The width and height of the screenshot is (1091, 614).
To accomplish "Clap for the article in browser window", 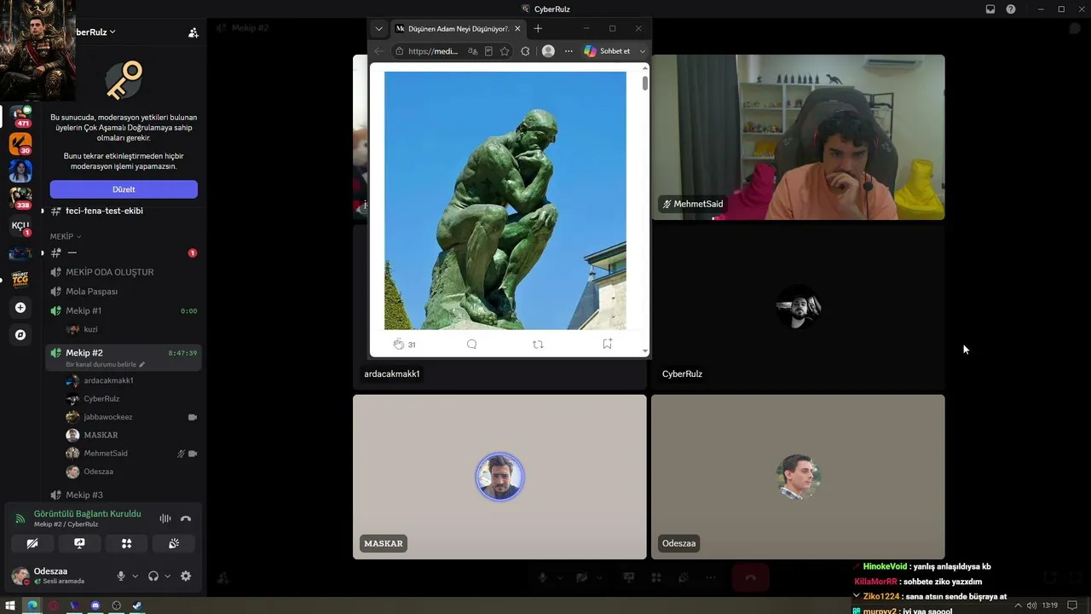I will pyautogui.click(x=398, y=345).
